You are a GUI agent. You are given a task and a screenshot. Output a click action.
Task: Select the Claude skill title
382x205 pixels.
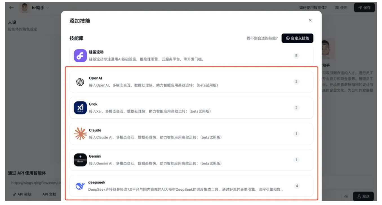coord(95,130)
